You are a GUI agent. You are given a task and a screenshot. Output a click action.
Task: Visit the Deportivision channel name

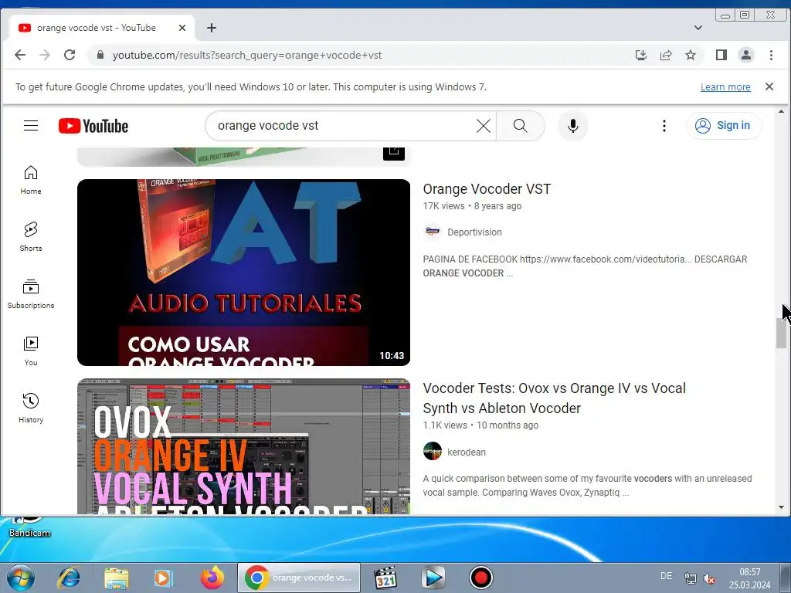click(474, 232)
